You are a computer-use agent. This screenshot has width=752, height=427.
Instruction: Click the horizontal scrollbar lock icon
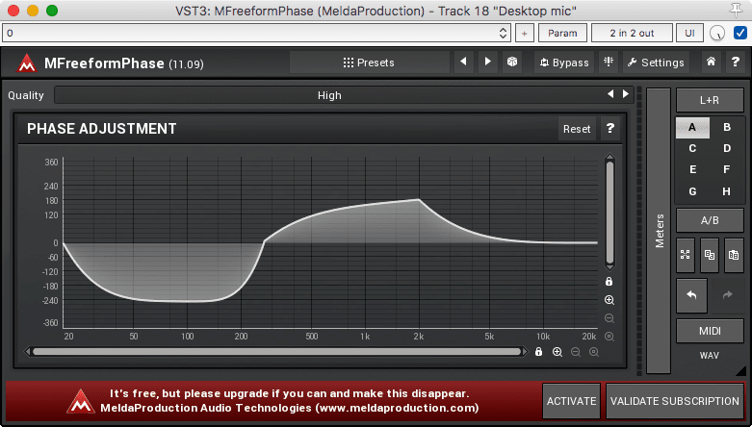tap(538, 352)
